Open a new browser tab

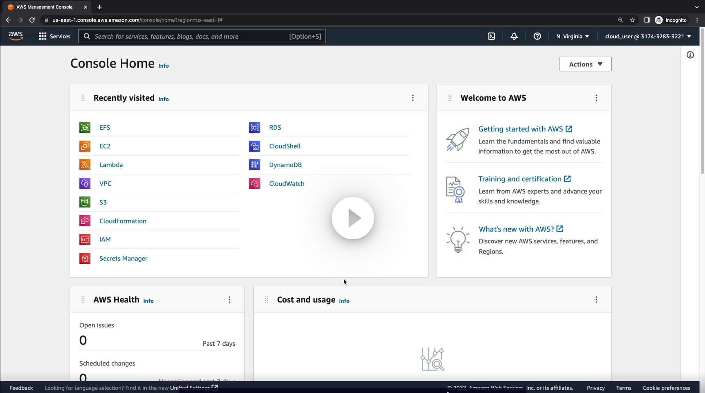point(99,7)
